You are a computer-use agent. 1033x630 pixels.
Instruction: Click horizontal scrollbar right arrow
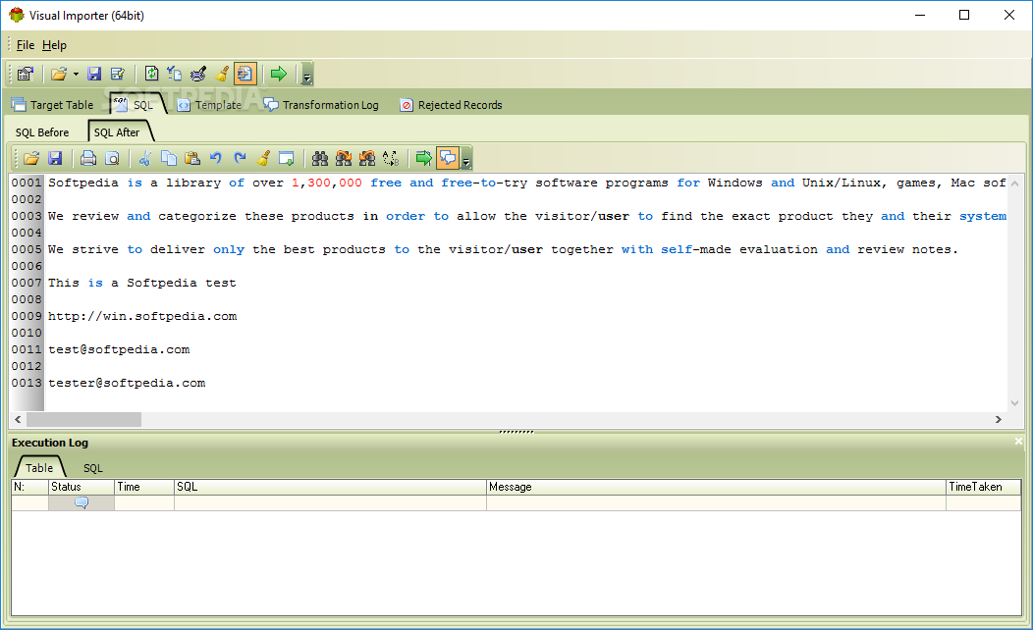click(999, 419)
